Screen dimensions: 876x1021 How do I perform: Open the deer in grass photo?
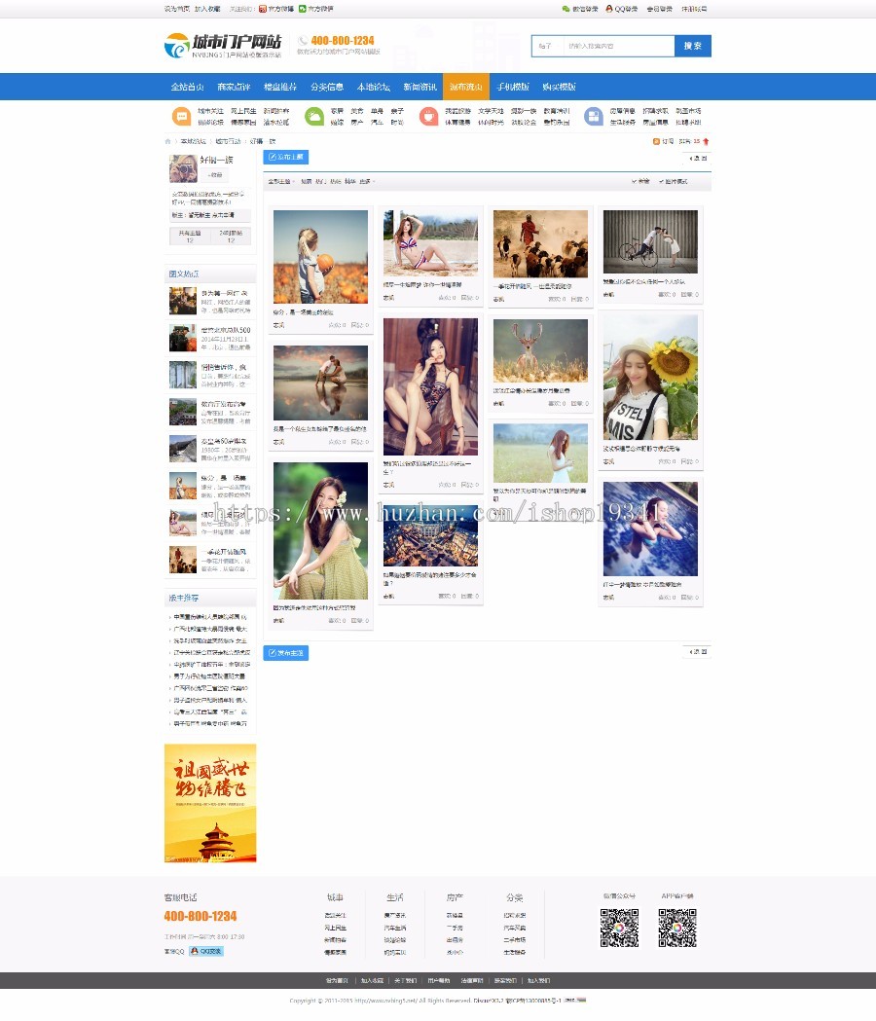[x=540, y=350]
